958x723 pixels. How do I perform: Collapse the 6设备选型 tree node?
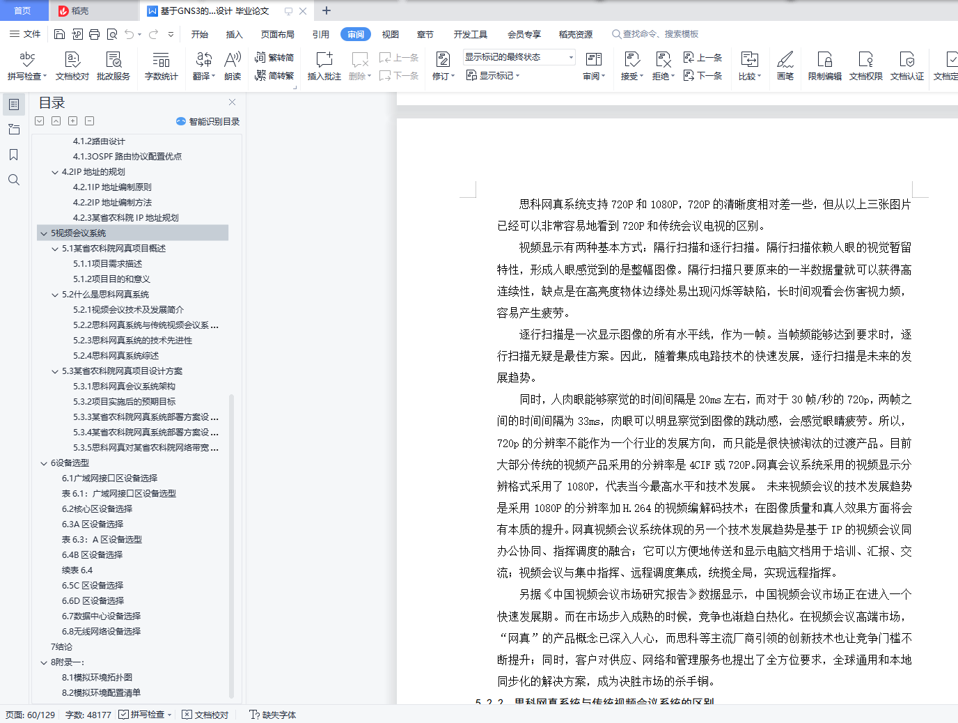click(44, 463)
